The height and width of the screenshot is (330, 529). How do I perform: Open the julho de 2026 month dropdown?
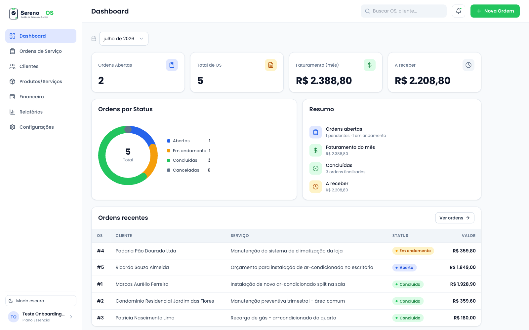click(x=124, y=39)
